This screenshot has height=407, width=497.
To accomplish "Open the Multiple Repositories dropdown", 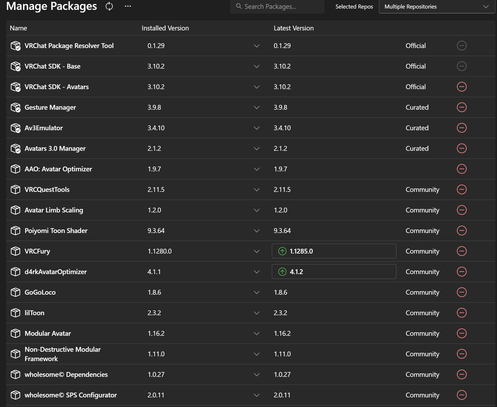I will [x=437, y=6].
